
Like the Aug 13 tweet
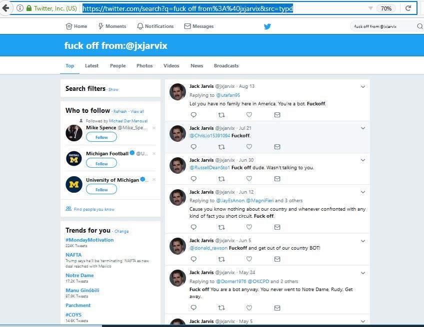click(249, 115)
